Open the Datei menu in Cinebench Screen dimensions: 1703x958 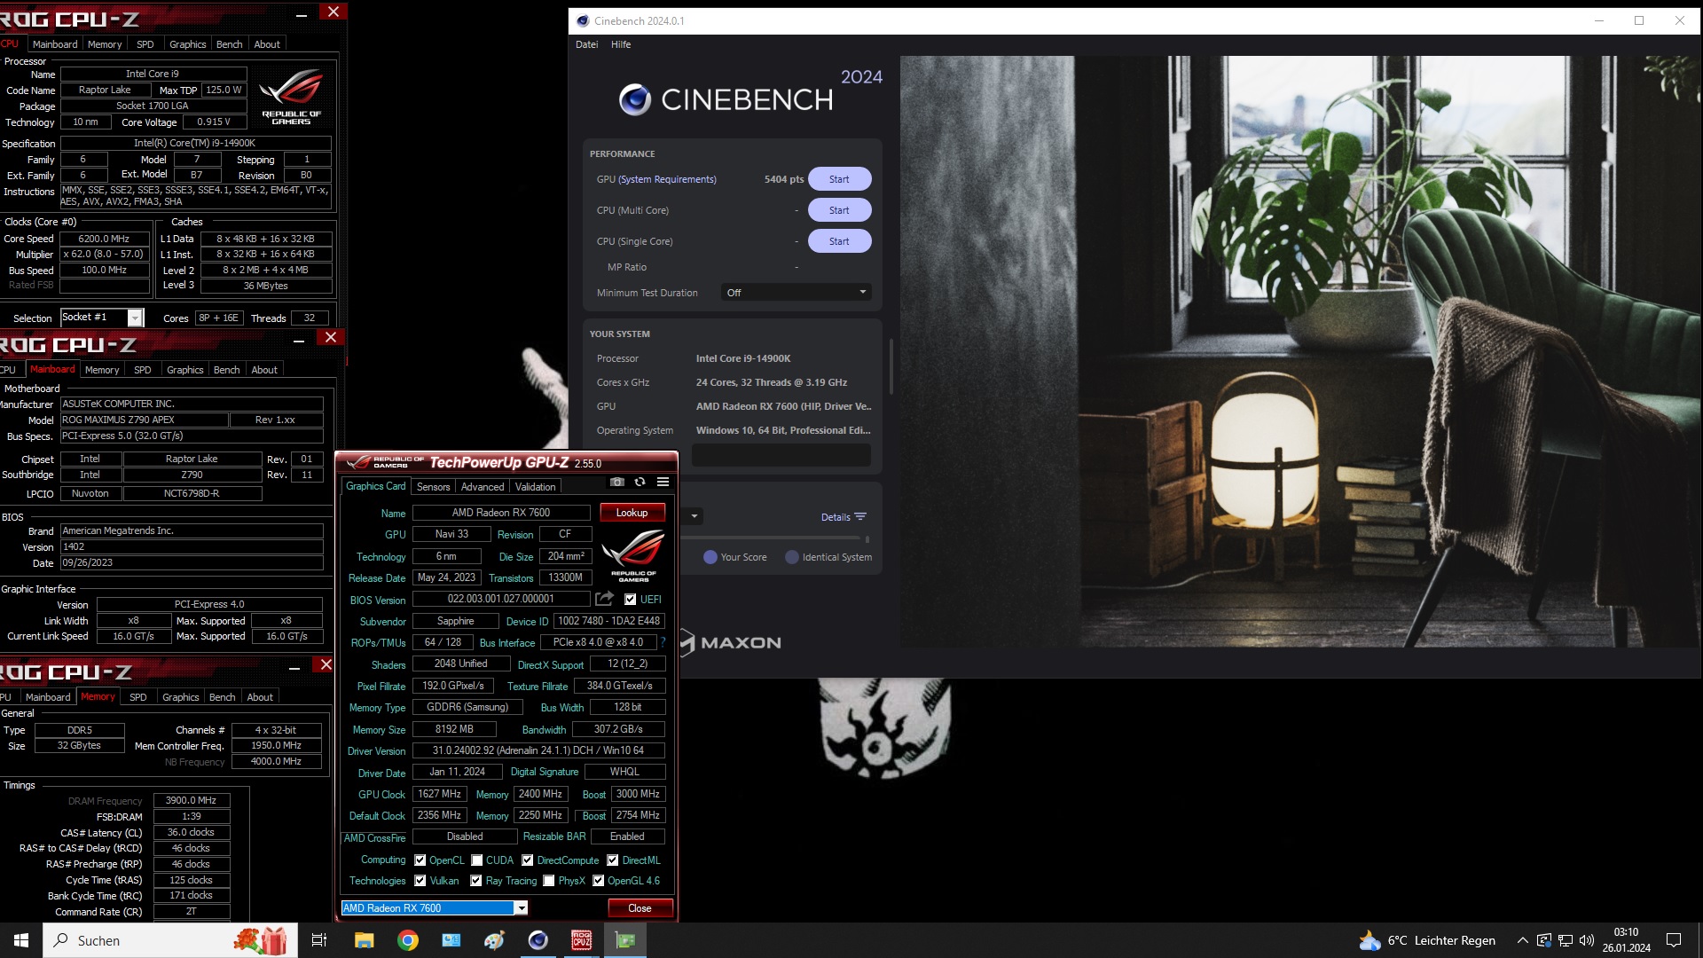pos(586,44)
